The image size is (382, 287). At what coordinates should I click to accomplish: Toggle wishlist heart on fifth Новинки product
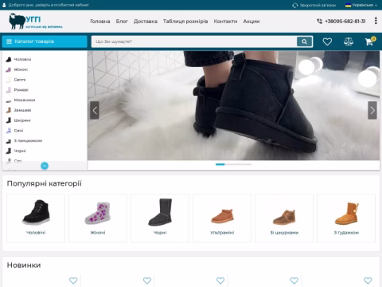pyautogui.click(x=368, y=281)
